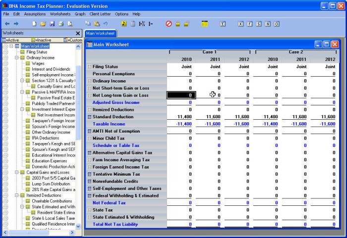Open the Worksheets menu
Viewport: 347px width, 238px height.
[x=60, y=14]
